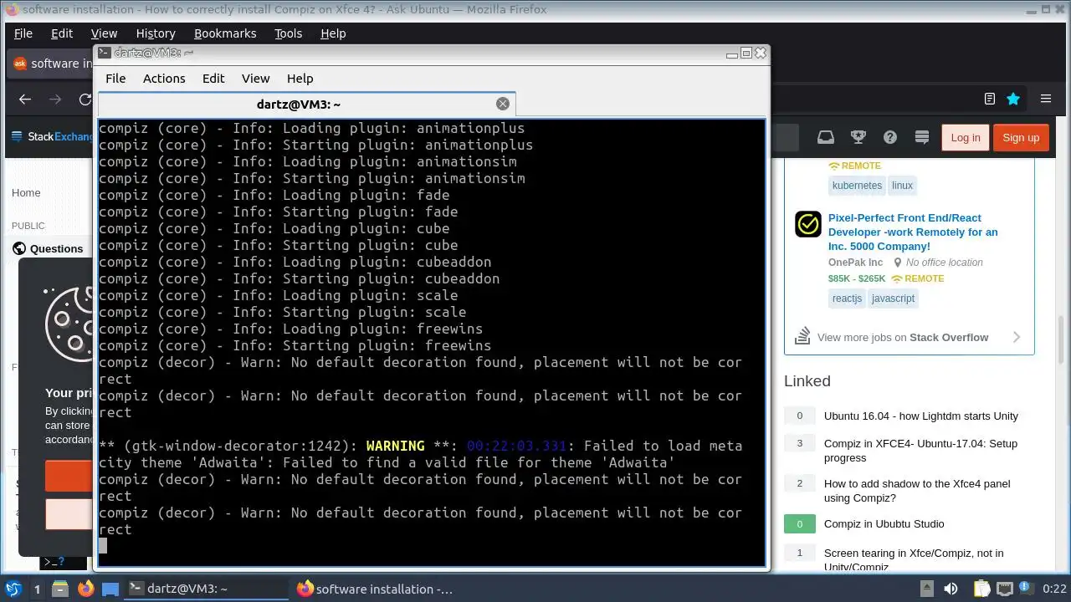1071x602 pixels.
Task: Click the clipboard tray icon
Action: [x=981, y=589]
